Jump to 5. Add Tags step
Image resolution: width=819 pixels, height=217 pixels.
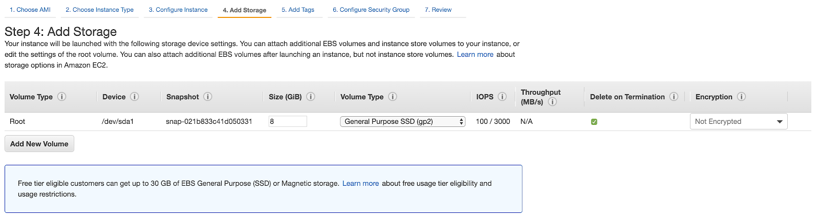click(298, 10)
